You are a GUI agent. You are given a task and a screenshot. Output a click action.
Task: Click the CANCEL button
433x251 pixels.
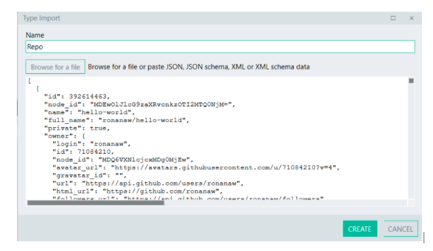click(x=400, y=229)
